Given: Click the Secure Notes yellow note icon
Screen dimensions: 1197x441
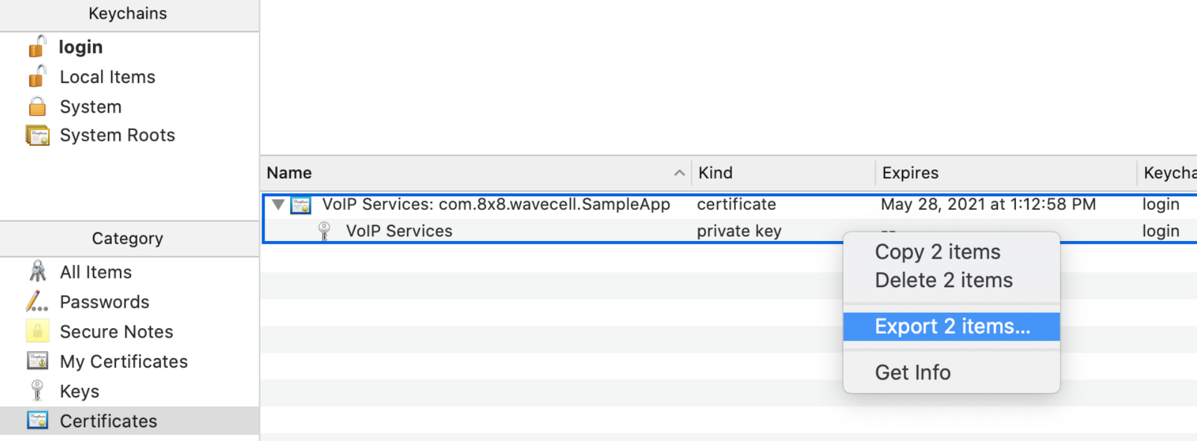Looking at the screenshot, I should (37, 331).
